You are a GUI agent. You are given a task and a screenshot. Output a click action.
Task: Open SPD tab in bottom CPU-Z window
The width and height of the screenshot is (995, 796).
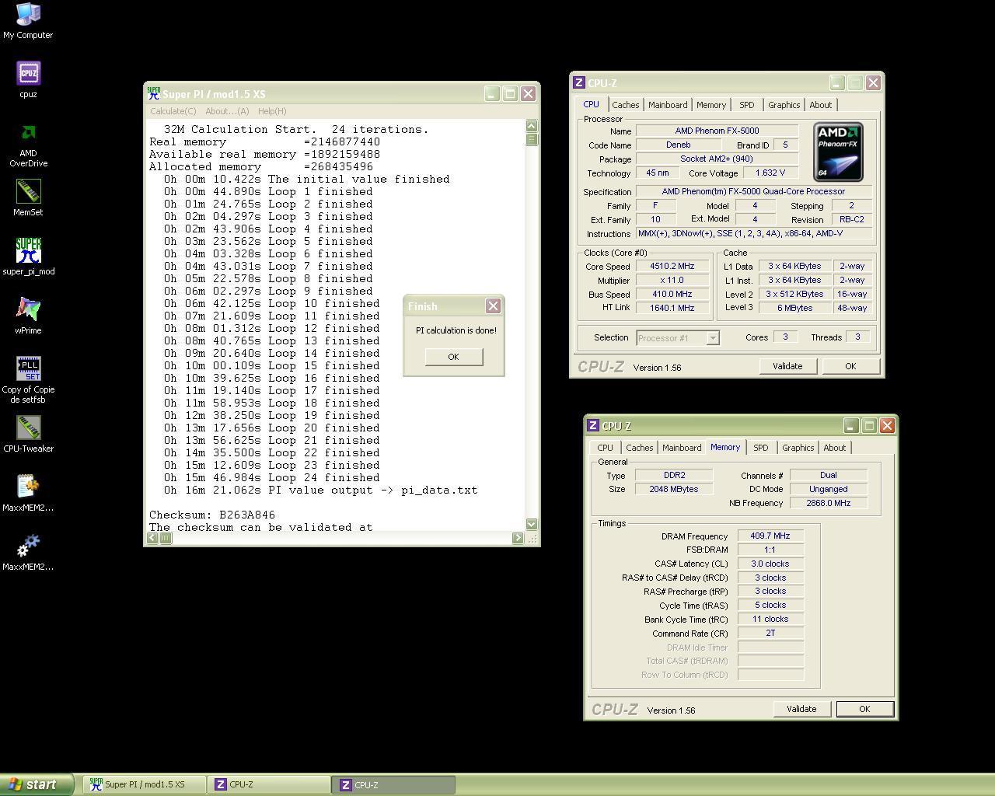coord(761,448)
